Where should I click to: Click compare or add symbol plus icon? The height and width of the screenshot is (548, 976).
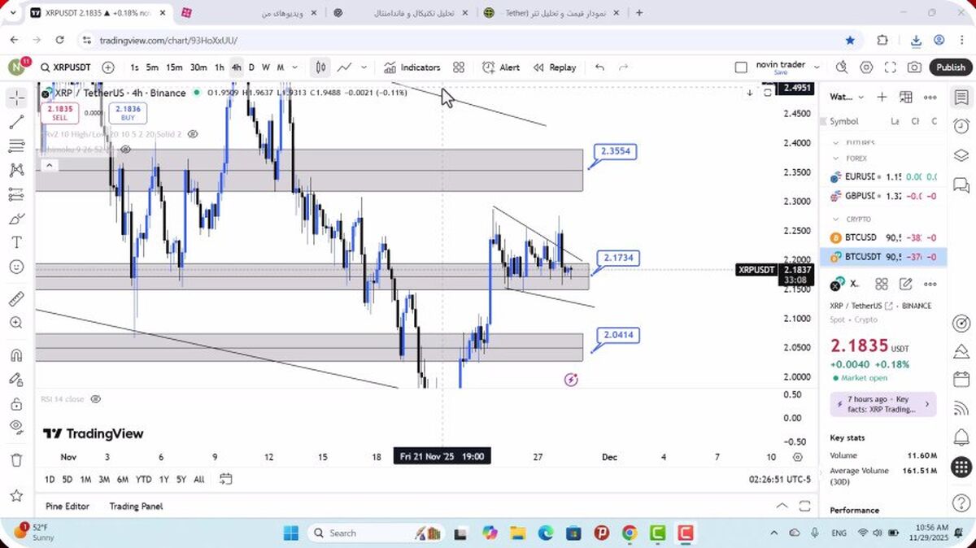(x=108, y=67)
